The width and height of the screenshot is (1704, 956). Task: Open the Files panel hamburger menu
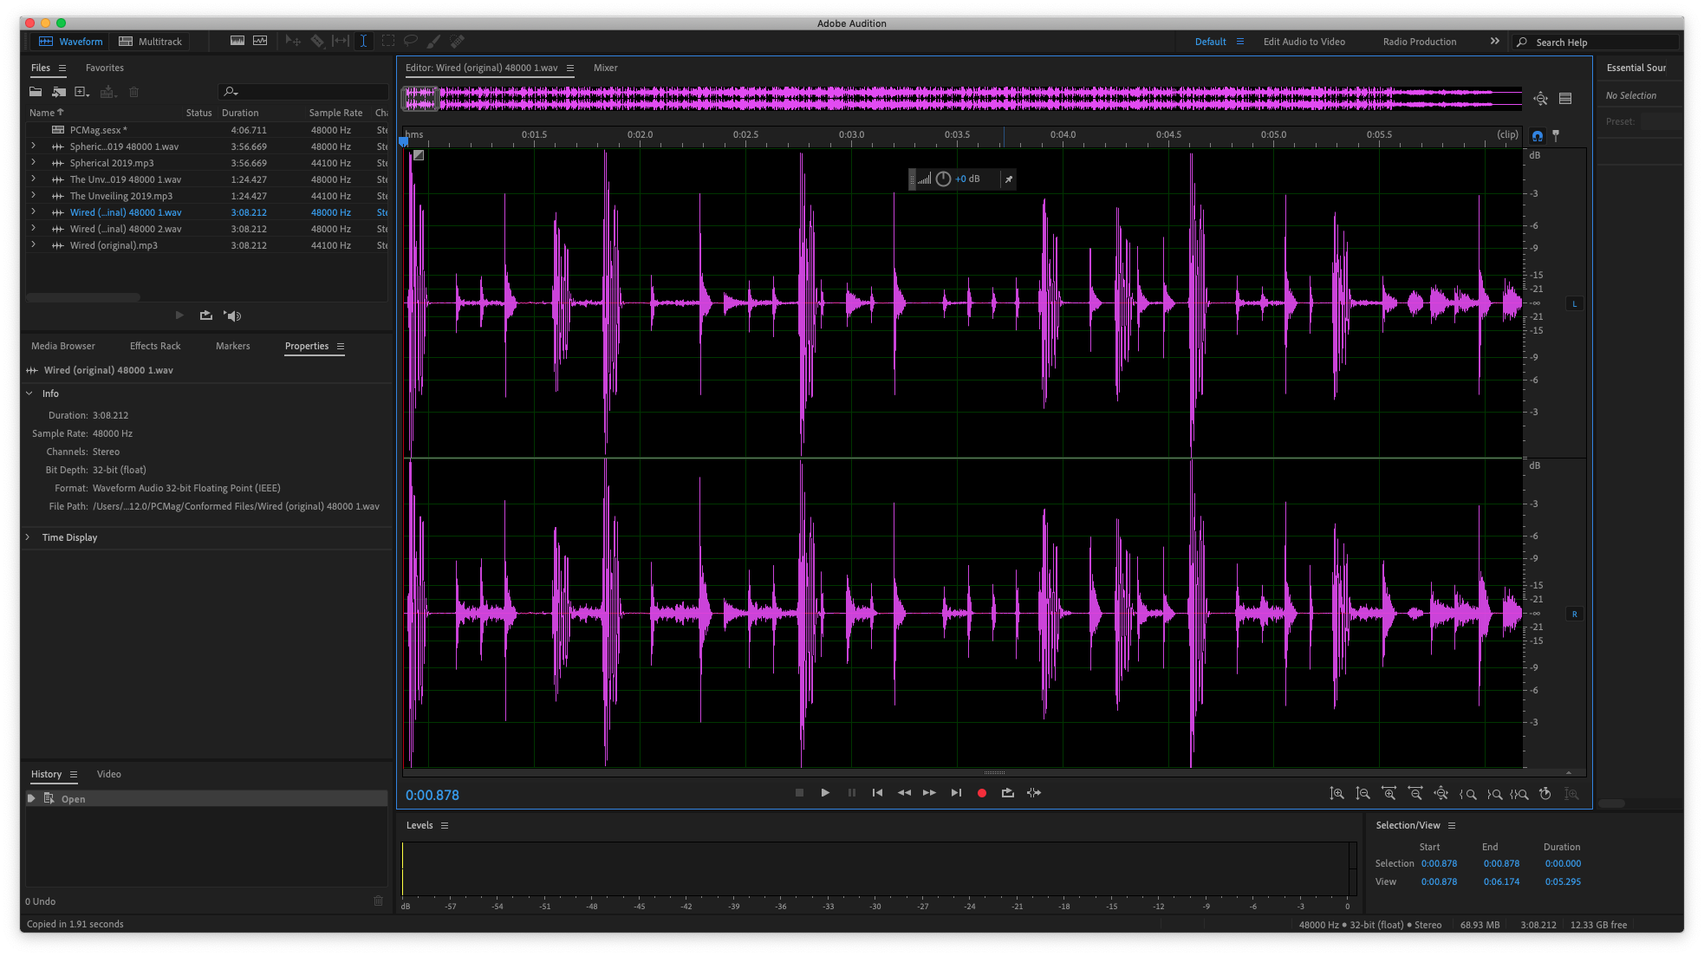point(62,68)
